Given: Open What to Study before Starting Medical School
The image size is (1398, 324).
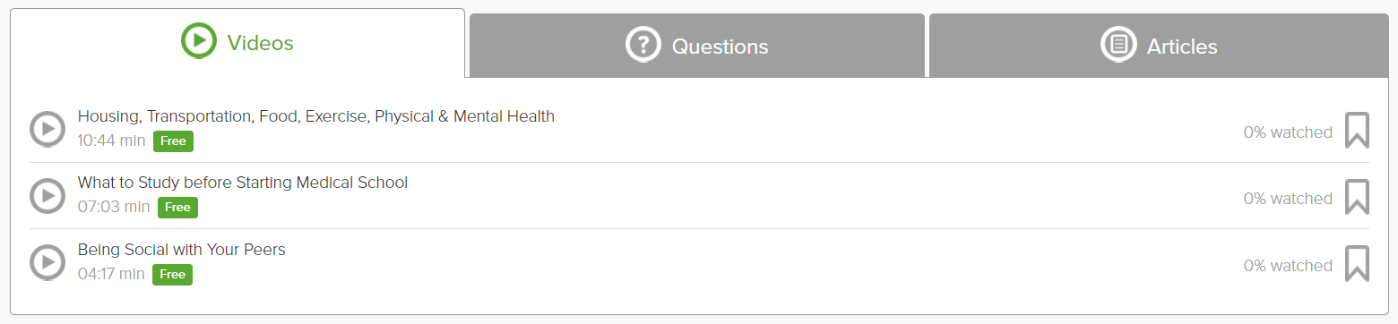Looking at the screenshot, I should pyautogui.click(x=243, y=183).
